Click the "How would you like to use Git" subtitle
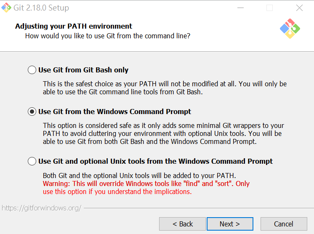314x234 pixels. [x=107, y=36]
